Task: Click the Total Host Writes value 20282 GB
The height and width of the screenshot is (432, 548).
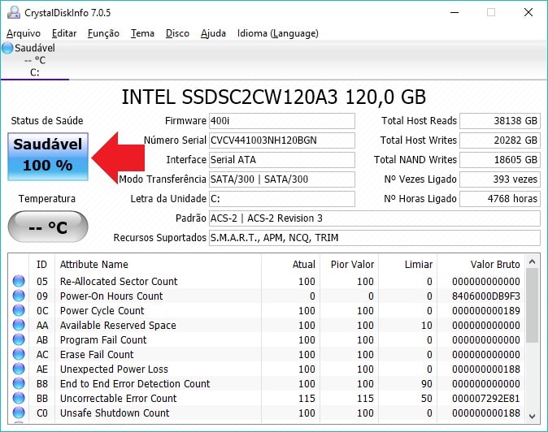Action: click(x=500, y=140)
